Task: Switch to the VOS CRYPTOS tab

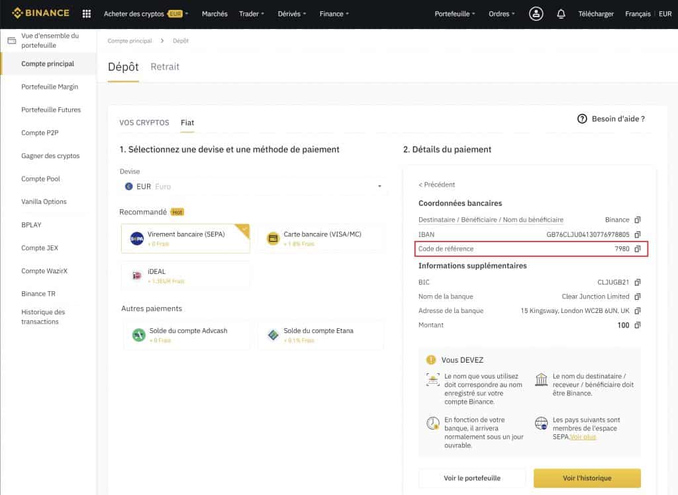Action: 144,122
